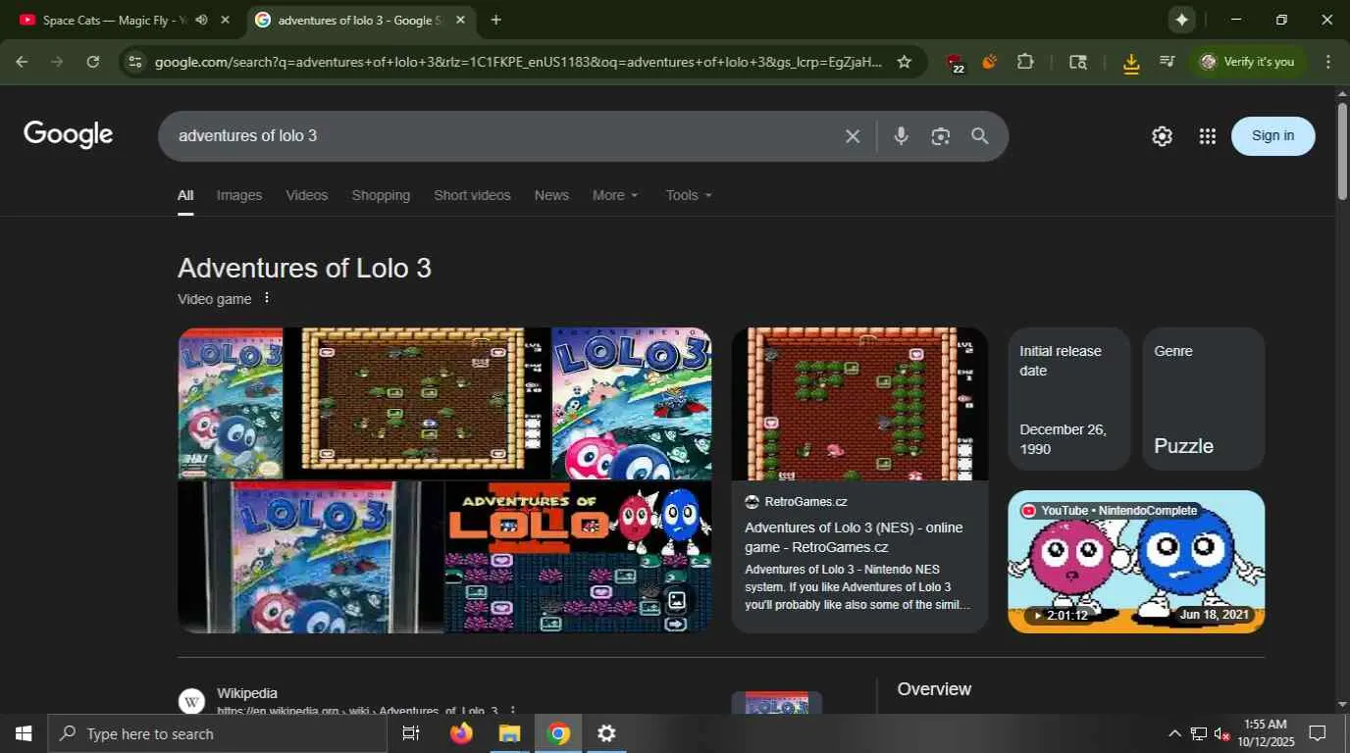Bookmark this page with the star icon
Screen dimensions: 1350x753
coord(904,62)
